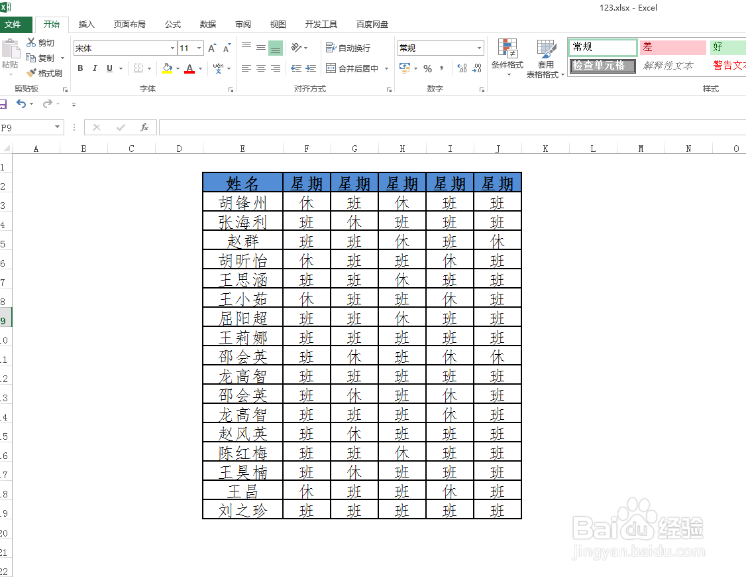Toggle Wrap Text (自动换行)
The width and height of the screenshot is (746, 577).
(348, 48)
